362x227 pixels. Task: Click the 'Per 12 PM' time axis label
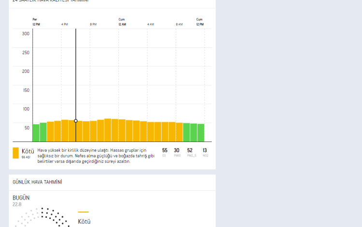tap(36, 22)
